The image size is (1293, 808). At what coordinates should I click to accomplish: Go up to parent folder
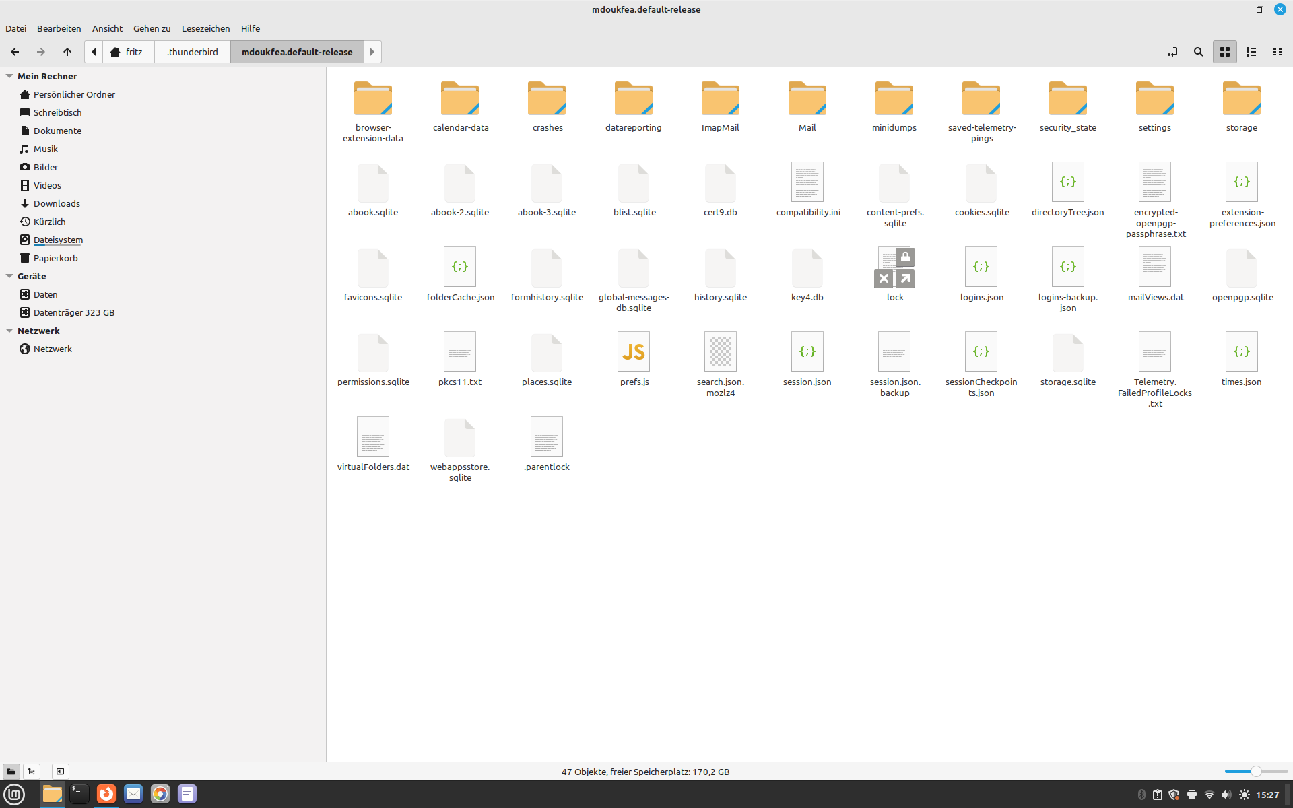(x=67, y=52)
